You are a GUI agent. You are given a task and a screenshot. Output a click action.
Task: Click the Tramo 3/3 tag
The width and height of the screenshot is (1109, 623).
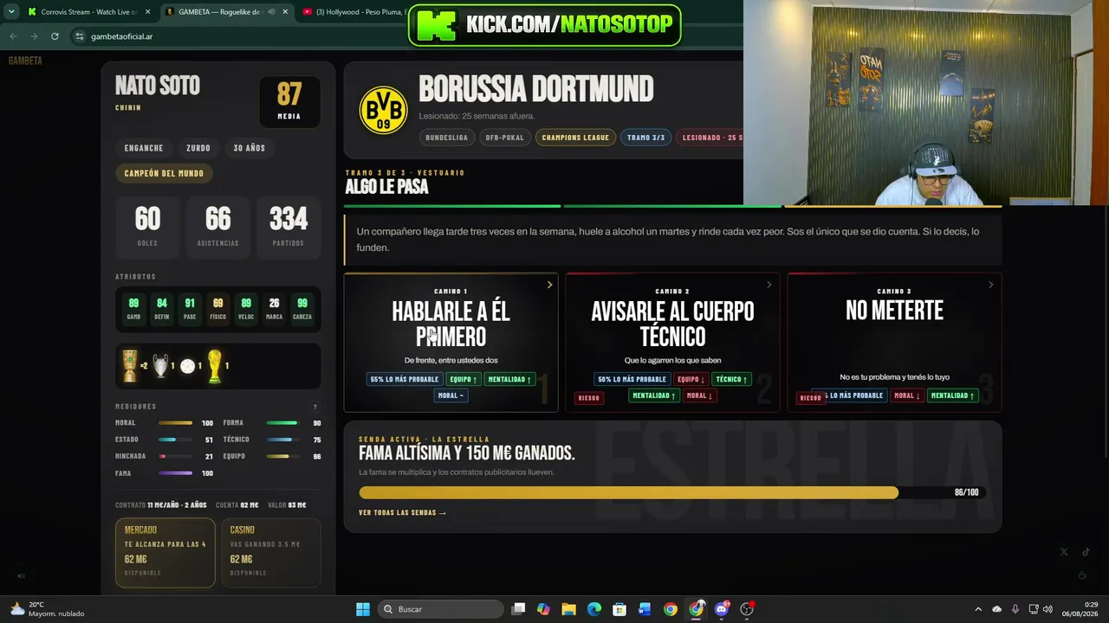click(x=646, y=138)
